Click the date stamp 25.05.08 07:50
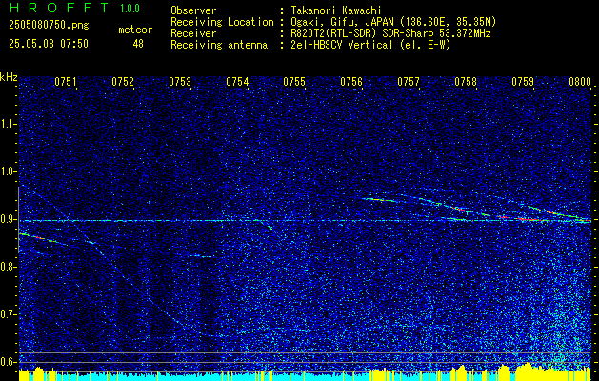This screenshot has height=381, width=599. point(49,44)
